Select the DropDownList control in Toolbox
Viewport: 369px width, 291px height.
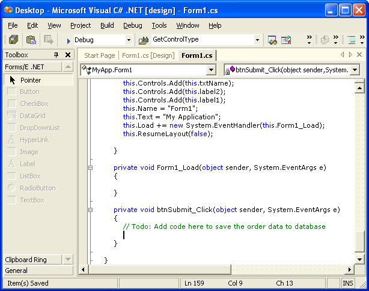38,128
